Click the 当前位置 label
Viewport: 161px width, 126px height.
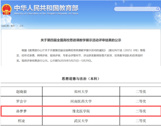click(6, 26)
